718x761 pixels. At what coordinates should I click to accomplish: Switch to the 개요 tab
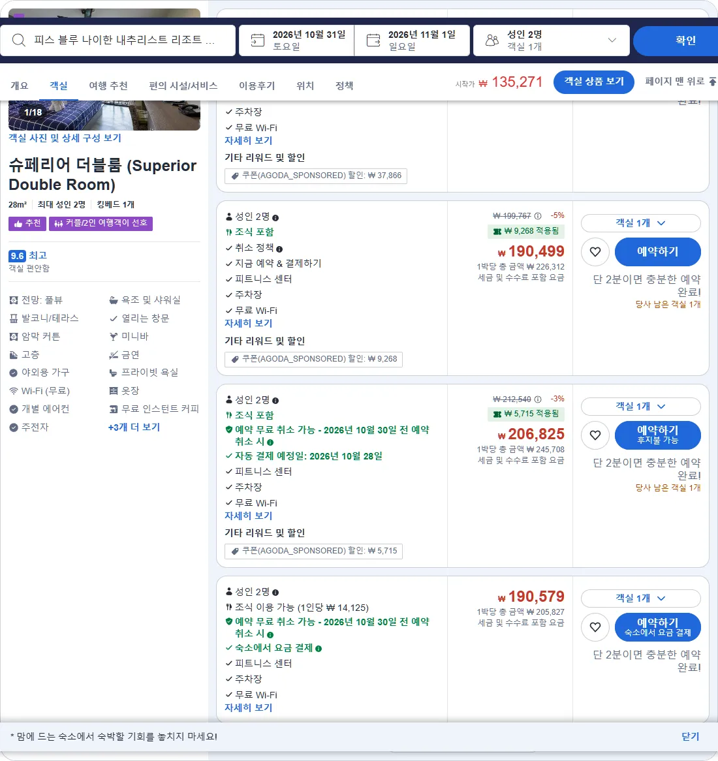(20, 86)
